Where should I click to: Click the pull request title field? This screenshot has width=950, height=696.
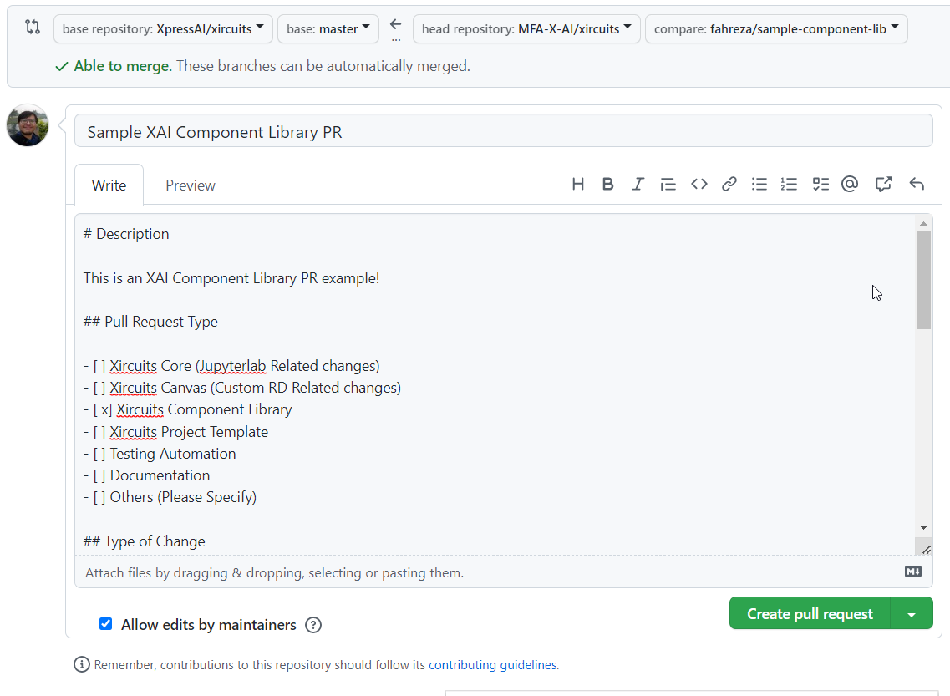pos(504,131)
